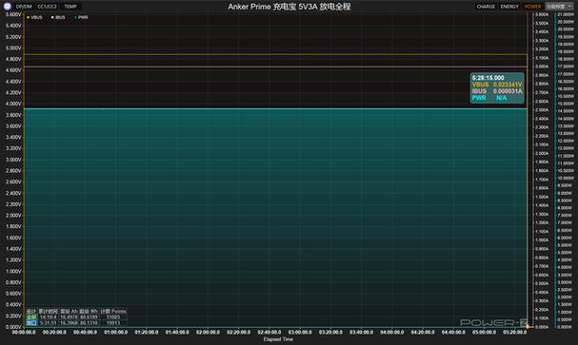Select the blue window row in the statistics table
The width and height of the screenshot is (578, 345).
(x=76, y=323)
